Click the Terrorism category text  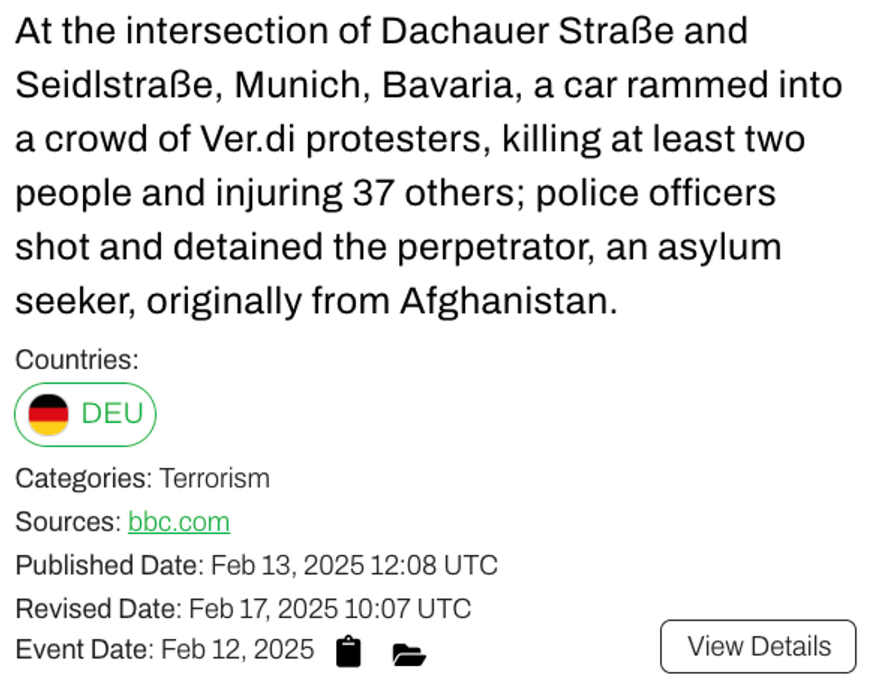[214, 479]
